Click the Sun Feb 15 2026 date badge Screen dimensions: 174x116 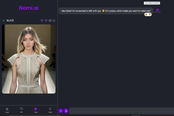point(152,3)
